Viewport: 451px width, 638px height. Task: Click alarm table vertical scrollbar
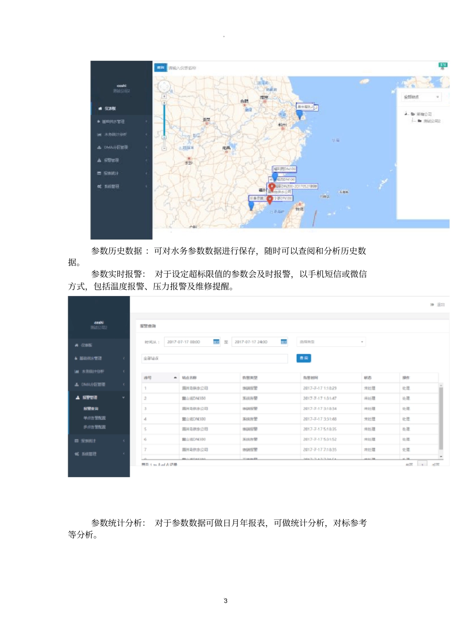click(441, 418)
